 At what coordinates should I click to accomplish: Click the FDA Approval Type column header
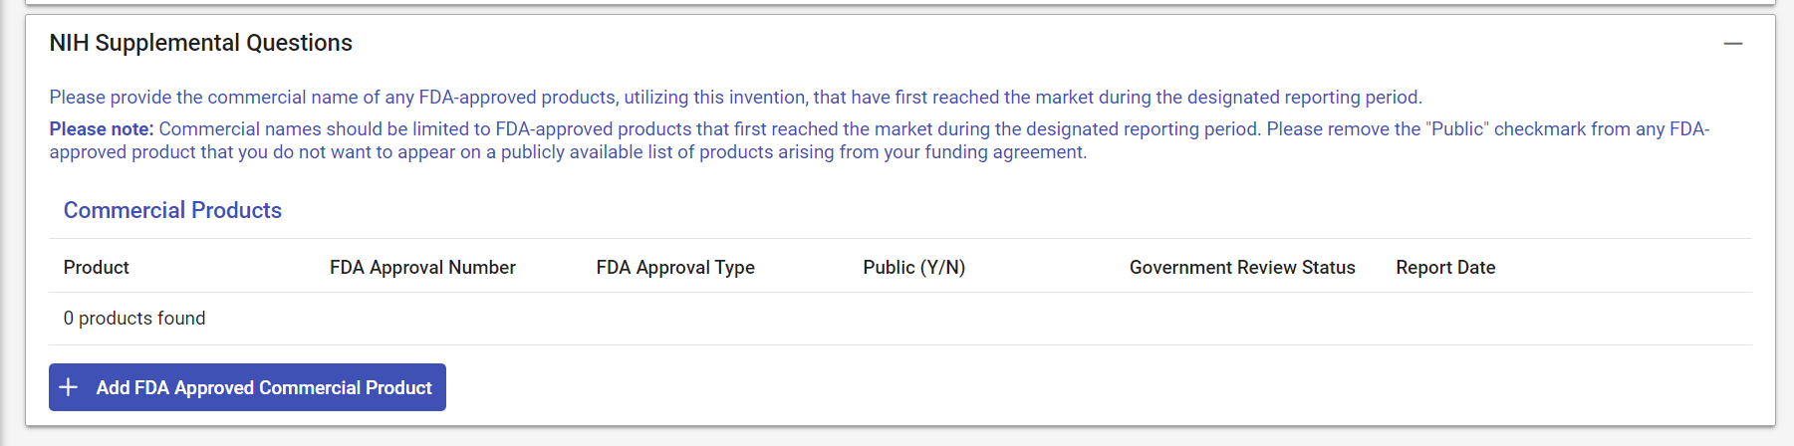pyautogui.click(x=675, y=268)
